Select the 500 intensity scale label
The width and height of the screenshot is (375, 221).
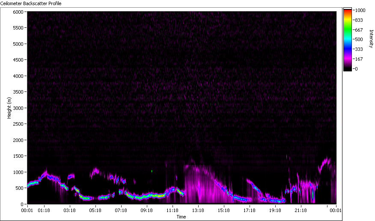359,39
